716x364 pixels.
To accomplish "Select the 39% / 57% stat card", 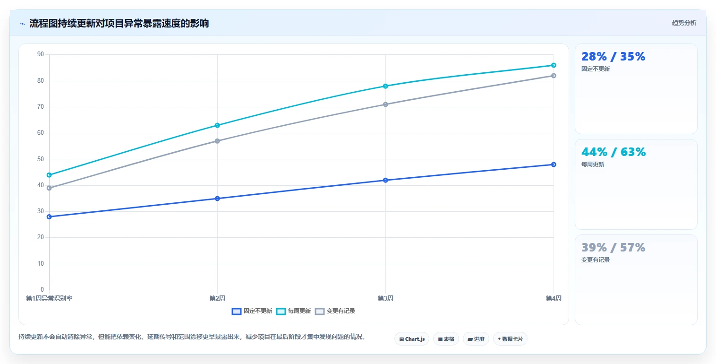I will [x=636, y=280].
